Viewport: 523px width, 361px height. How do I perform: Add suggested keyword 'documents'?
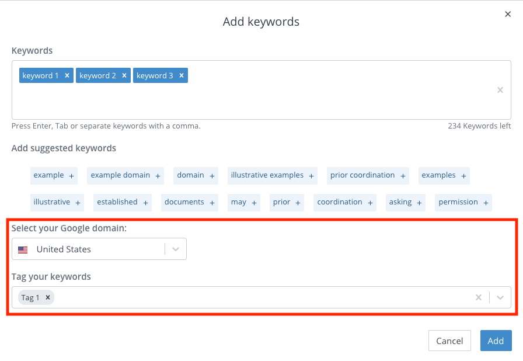pos(190,203)
